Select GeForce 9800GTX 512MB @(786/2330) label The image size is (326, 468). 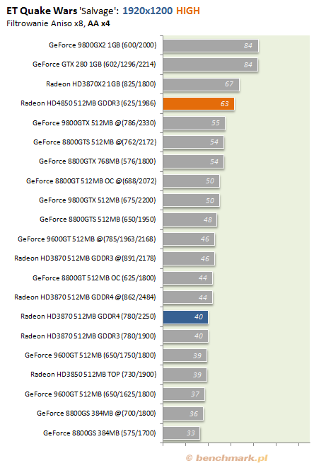94,122
